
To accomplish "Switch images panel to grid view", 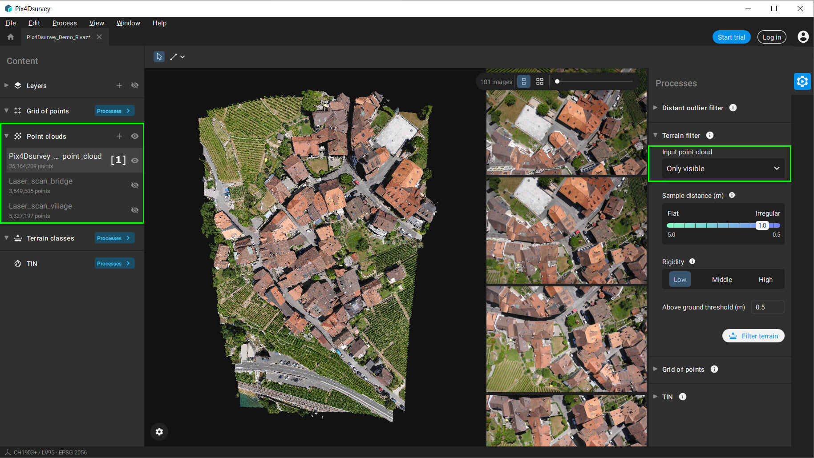I will point(540,82).
